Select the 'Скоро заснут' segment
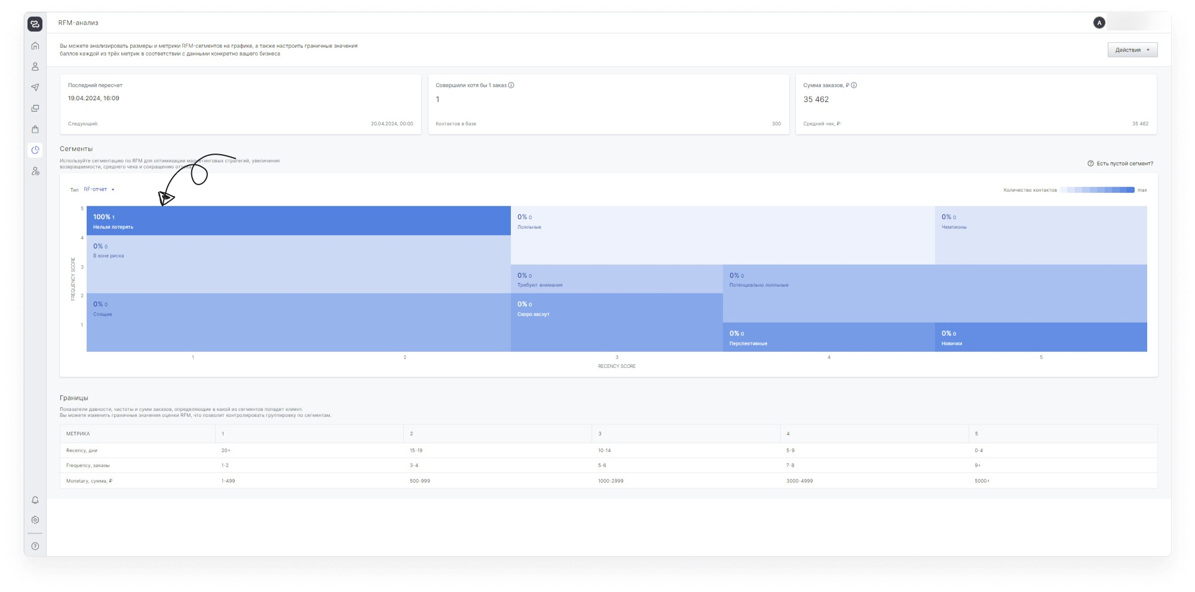The image size is (1195, 592). coord(617,322)
